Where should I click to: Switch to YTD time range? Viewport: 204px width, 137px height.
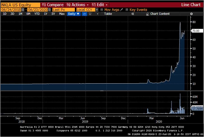(x=37, y=14)
